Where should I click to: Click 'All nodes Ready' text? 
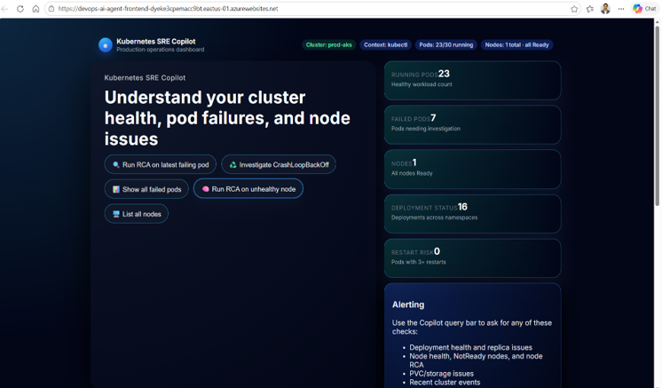point(412,173)
